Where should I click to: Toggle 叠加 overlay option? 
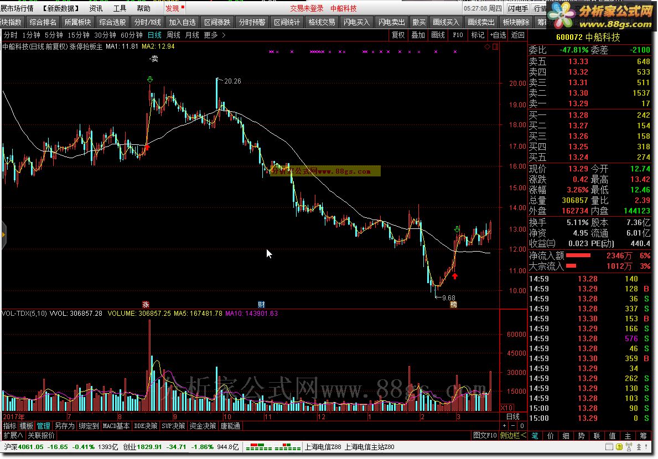[x=418, y=35]
